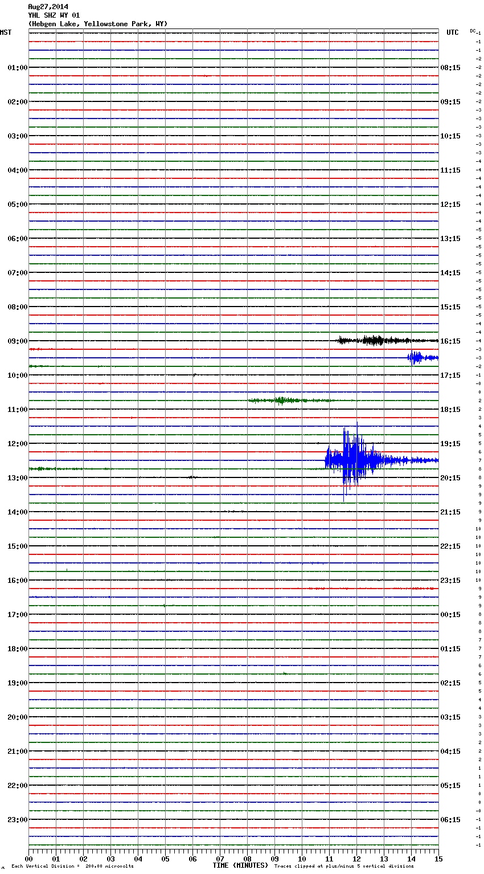
Task: Click the 03:15 UTC time label
Action: pos(450,717)
